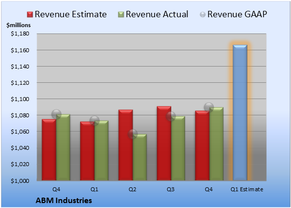Viewport: 291px width, 208px height.
Task: Click the '$1,140' axis value
Action: [x=20, y=67]
